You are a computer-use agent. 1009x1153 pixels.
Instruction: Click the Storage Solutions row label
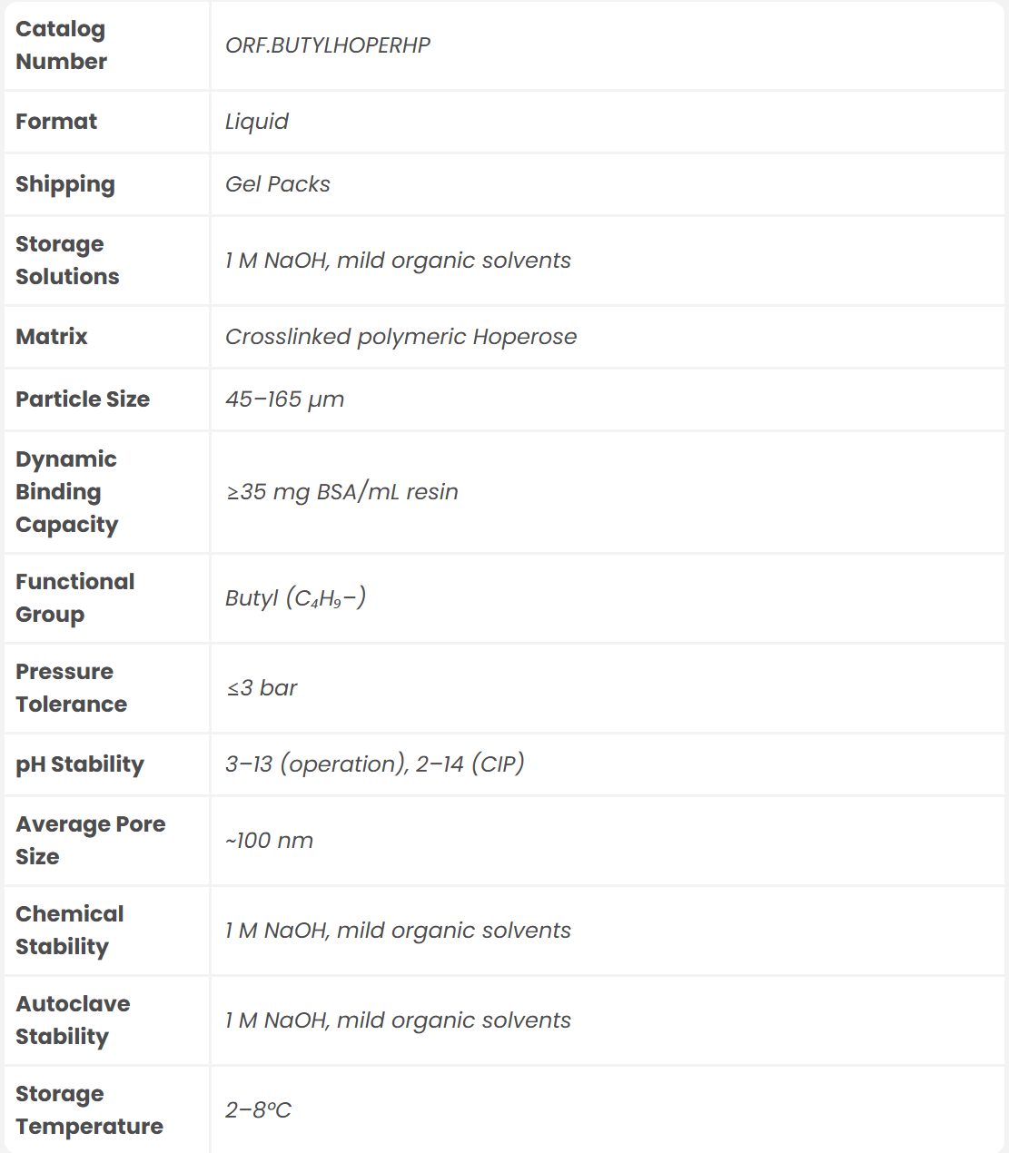tap(67, 261)
